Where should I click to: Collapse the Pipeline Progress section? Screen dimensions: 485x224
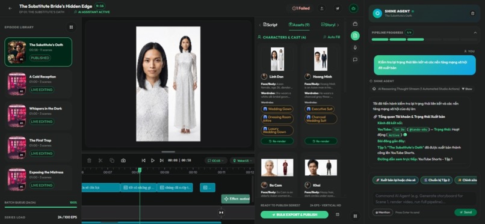[475, 32]
